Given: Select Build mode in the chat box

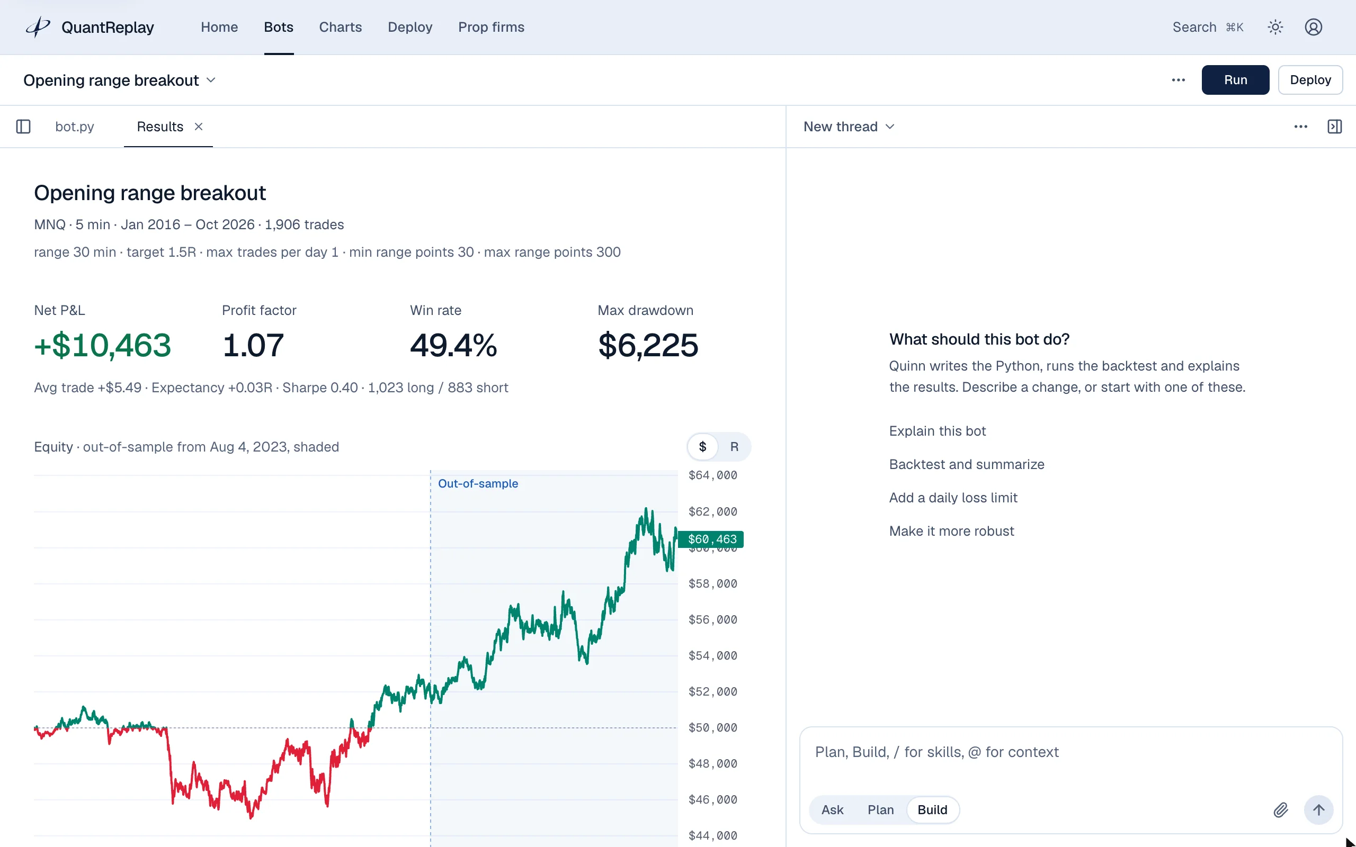Looking at the screenshot, I should pyautogui.click(x=932, y=810).
